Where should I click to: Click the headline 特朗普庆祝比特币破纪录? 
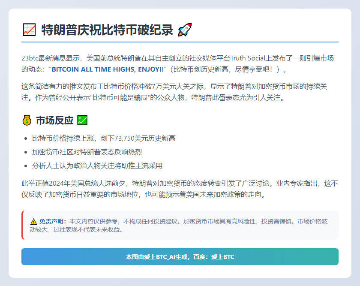107,30
